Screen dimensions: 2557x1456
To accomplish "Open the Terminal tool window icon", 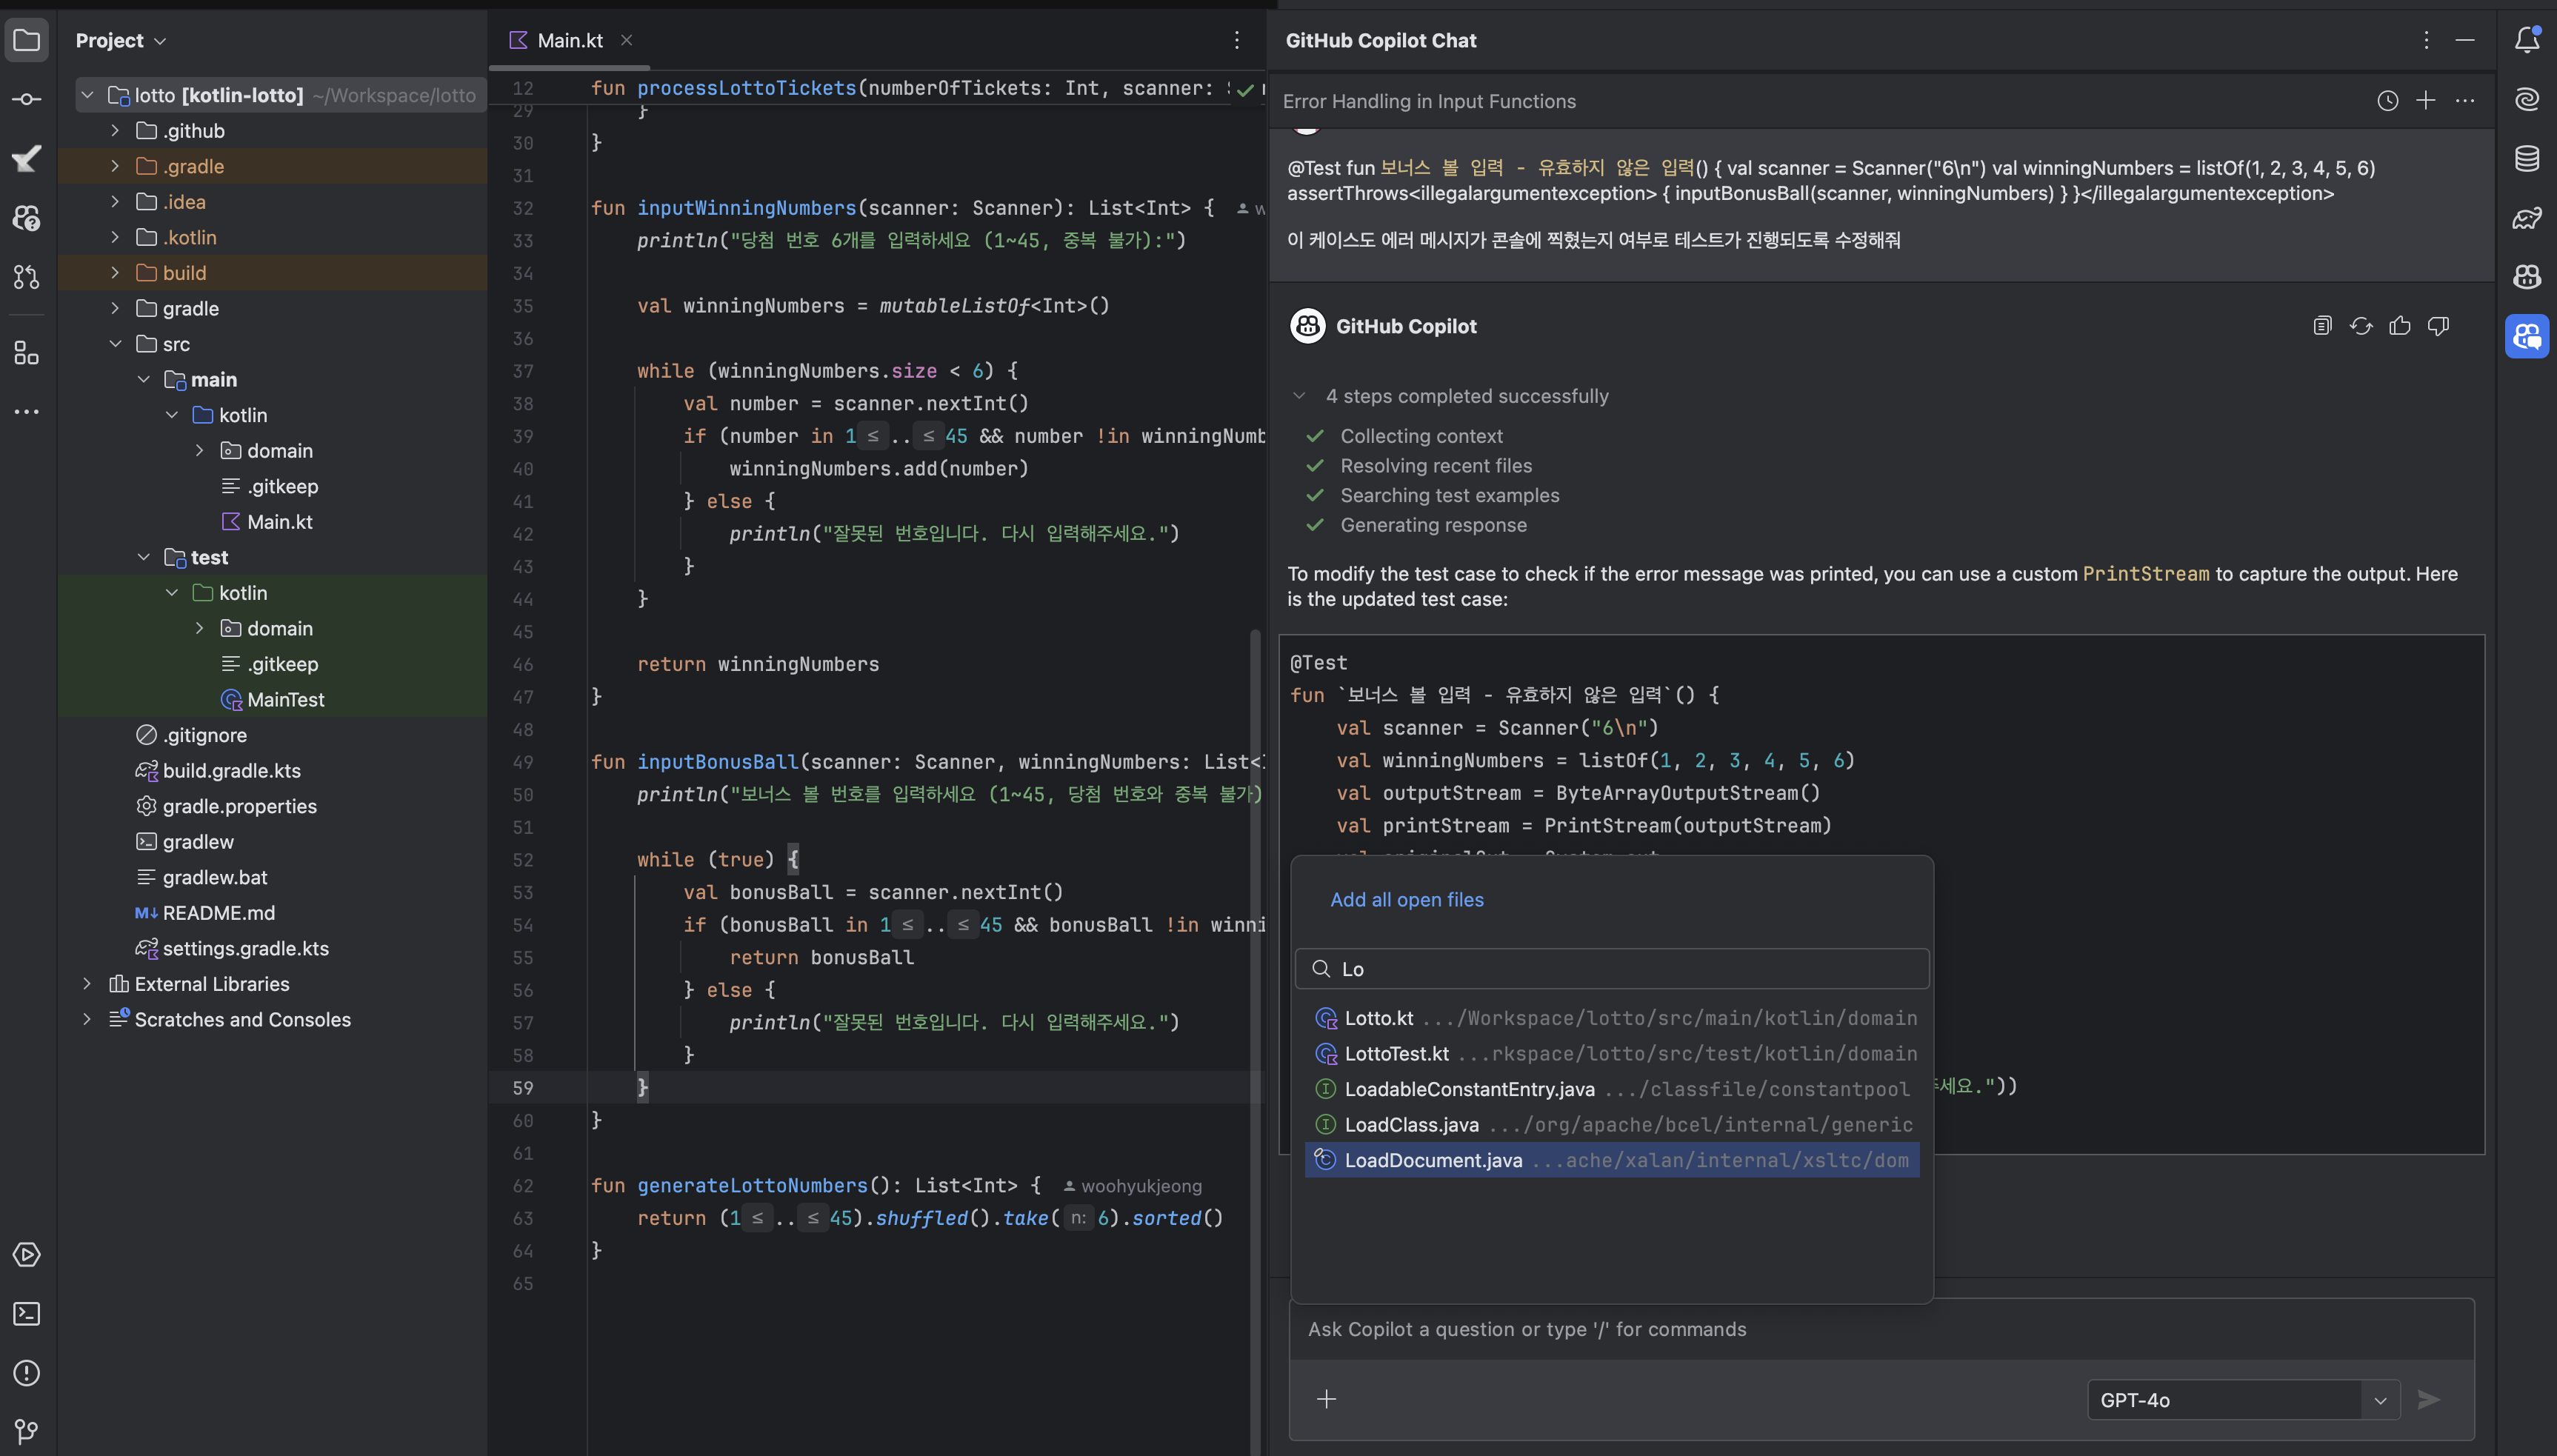I will 27,1314.
